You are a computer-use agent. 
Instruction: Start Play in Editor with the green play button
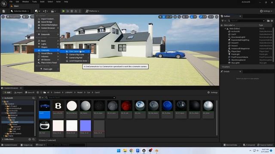coord(64,11)
